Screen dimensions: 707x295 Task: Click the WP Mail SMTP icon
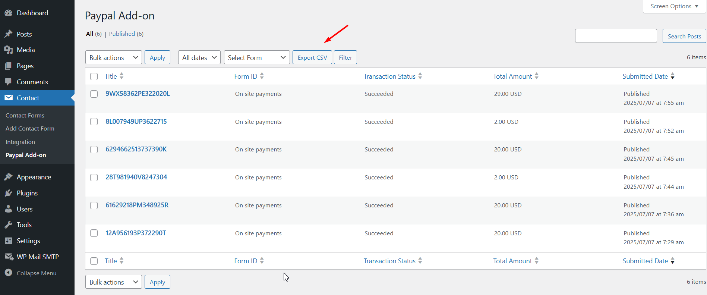(x=9, y=257)
